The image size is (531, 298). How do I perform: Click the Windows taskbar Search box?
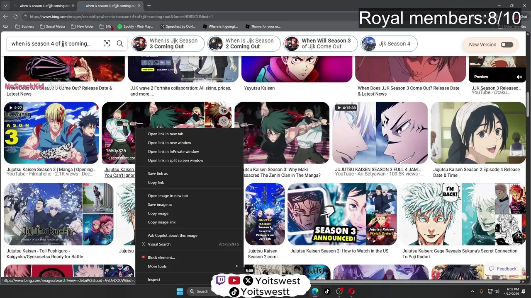(x=199, y=291)
